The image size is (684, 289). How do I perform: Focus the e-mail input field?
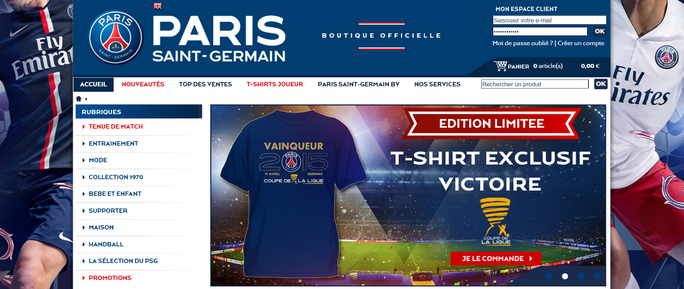pyautogui.click(x=549, y=20)
